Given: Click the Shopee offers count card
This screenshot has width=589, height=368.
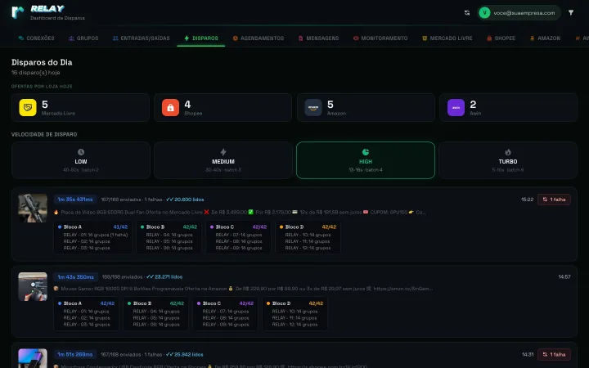Looking at the screenshot, I should pos(223,108).
